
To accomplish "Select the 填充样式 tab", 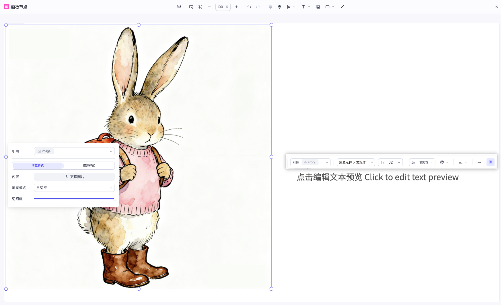I will (38, 166).
